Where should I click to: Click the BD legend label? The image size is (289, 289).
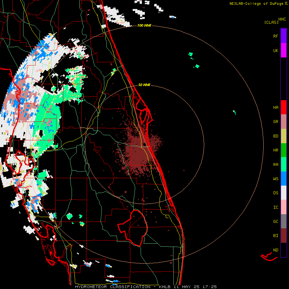276,136
